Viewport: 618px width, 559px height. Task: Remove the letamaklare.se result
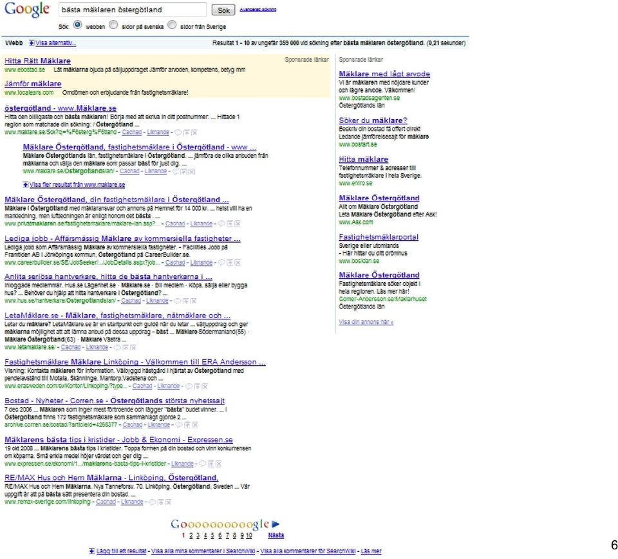(133, 348)
